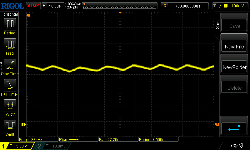Click the channel 1 ground level marker
250x150 pixels.
24,124
